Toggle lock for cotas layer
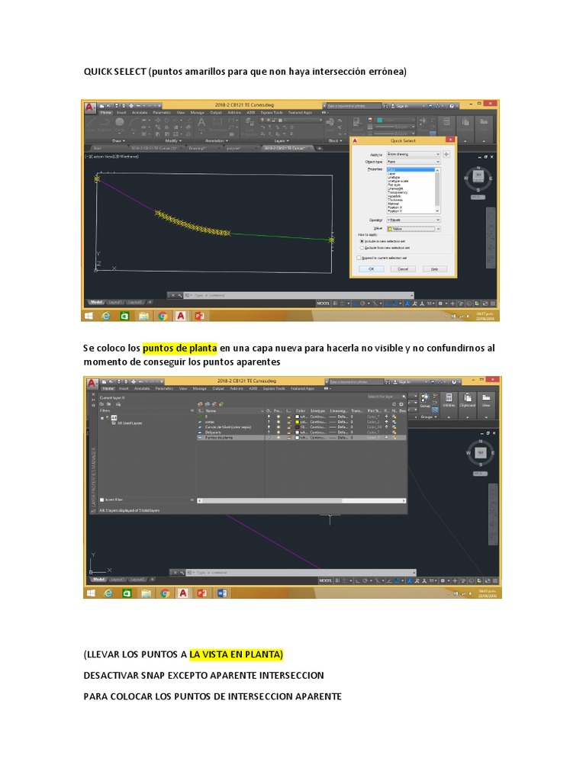The height and width of the screenshot is (781, 586). coord(289,422)
